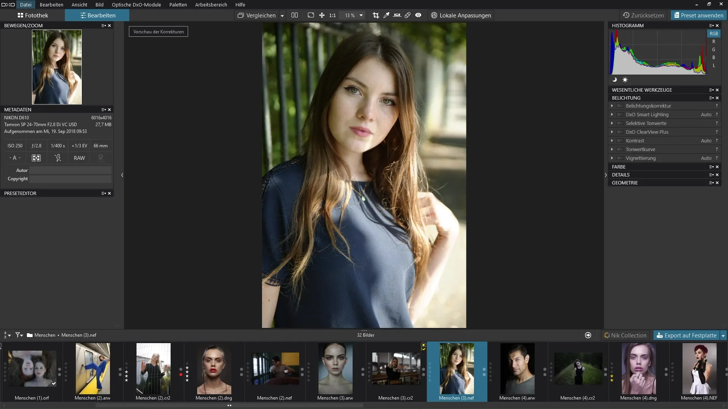Screen dimensions: 728x409
Task: Open Export auf Festplatte dropdown arrow
Action: click(723, 336)
